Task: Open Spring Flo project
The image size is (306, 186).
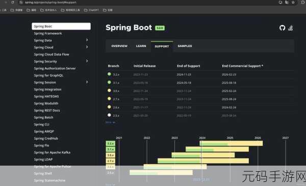Action: pos(41,146)
